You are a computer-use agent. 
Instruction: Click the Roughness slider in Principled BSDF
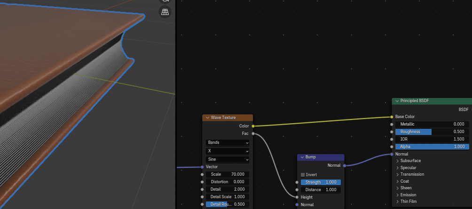(x=432, y=132)
